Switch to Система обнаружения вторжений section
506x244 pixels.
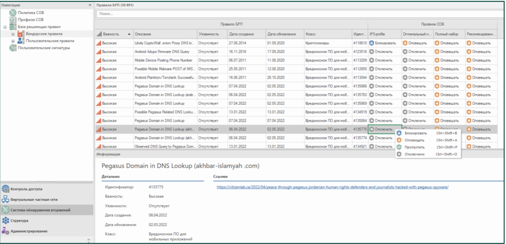pos(47,210)
